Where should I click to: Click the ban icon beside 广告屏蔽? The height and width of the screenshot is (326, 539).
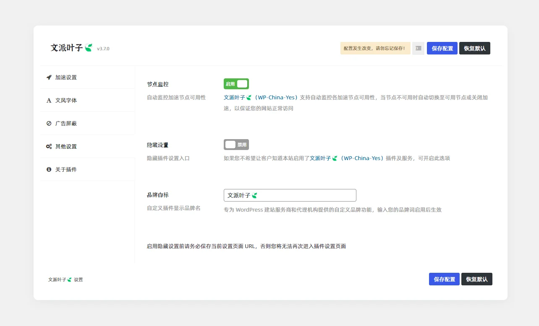click(49, 124)
